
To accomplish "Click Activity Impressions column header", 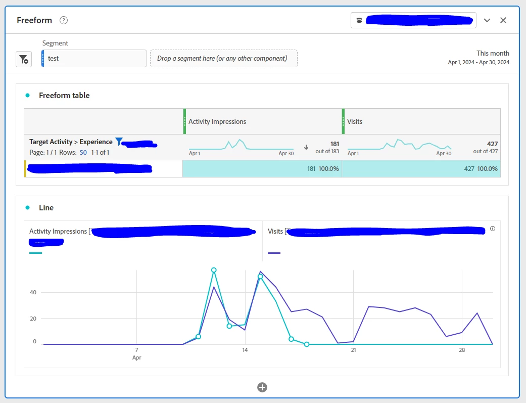I will [217, 121].
